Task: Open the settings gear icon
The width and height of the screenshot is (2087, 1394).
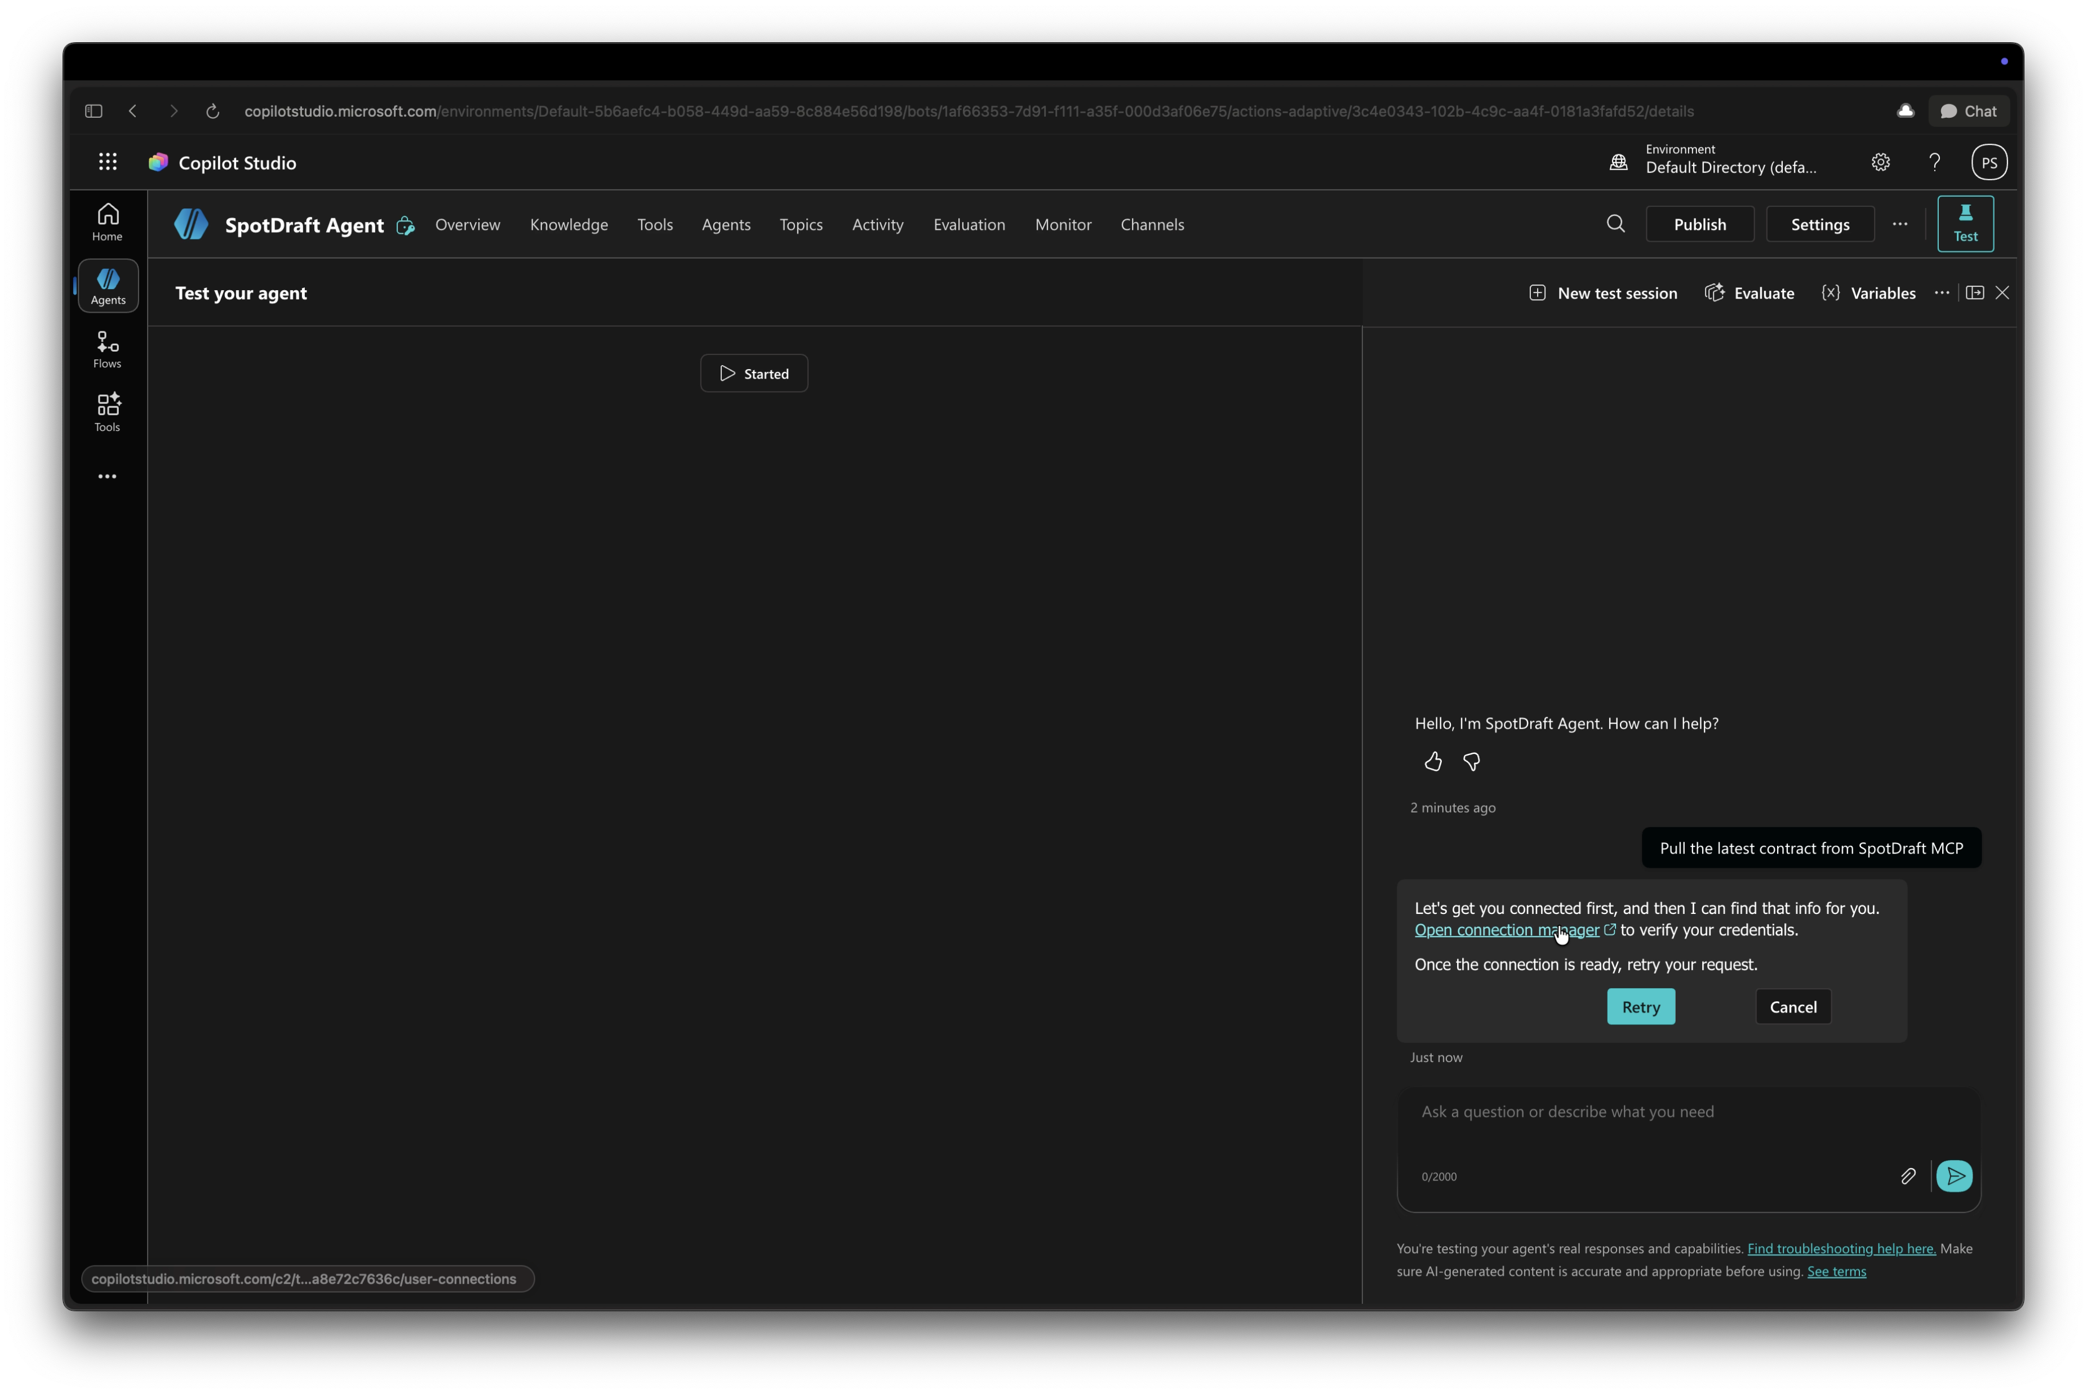Action: point(1880,162)
